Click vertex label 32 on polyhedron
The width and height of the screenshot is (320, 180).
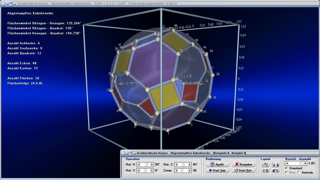coord(181,50)
